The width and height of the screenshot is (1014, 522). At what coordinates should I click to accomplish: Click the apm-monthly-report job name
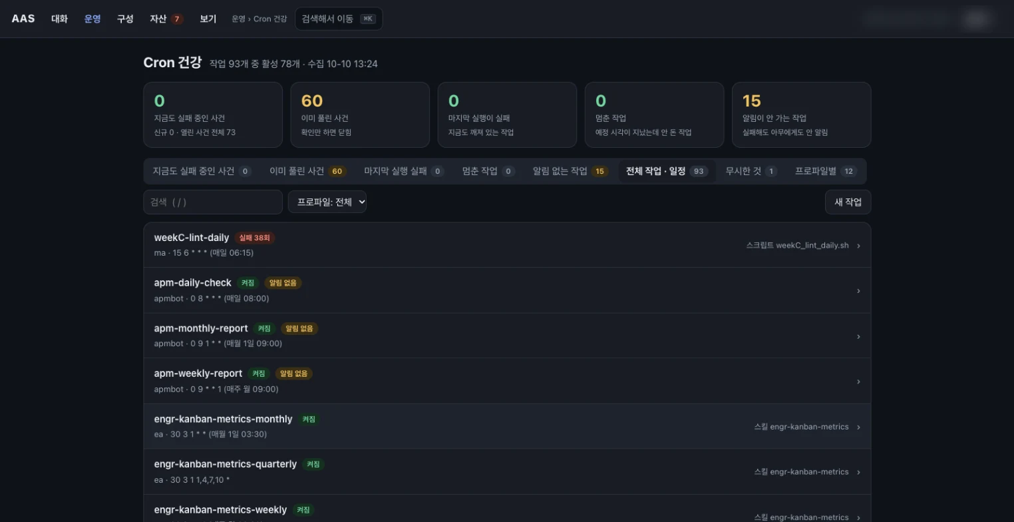pyautogui.click(x=201, y=328)
